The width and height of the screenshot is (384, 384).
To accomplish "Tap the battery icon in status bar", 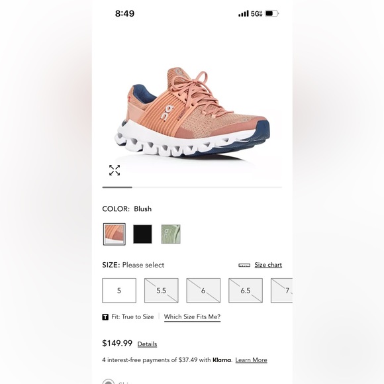I will coord(272,13).
